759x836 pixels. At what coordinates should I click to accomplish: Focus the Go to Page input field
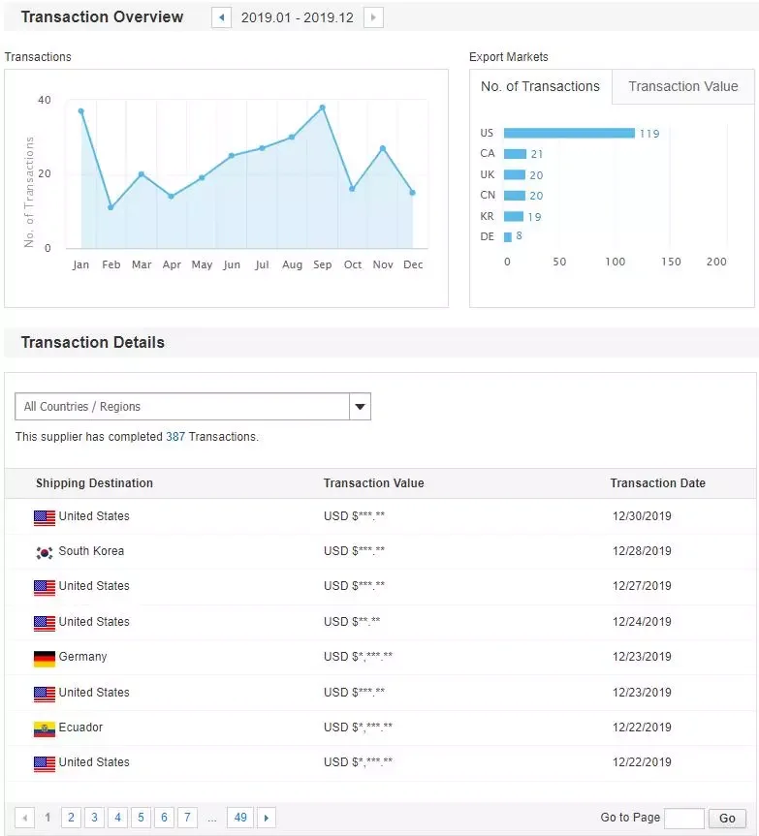[683, 818]
